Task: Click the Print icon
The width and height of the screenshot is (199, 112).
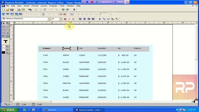Action: click(x=19, y=10)
